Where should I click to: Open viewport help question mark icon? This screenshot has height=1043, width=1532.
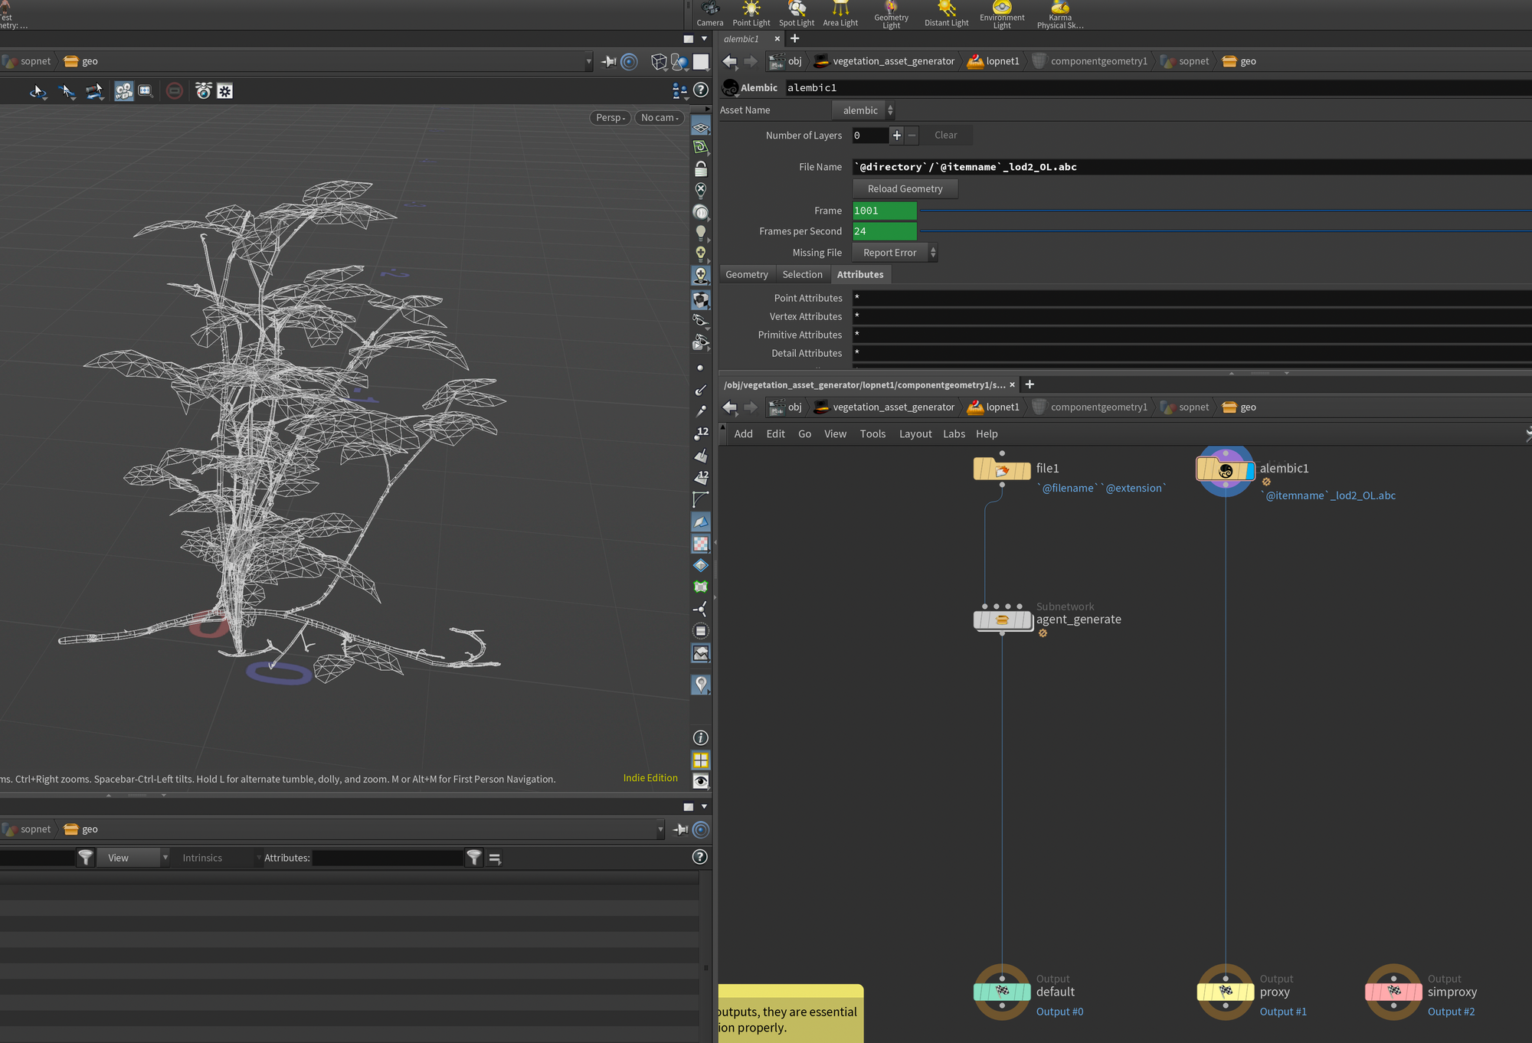click(700, 90)
